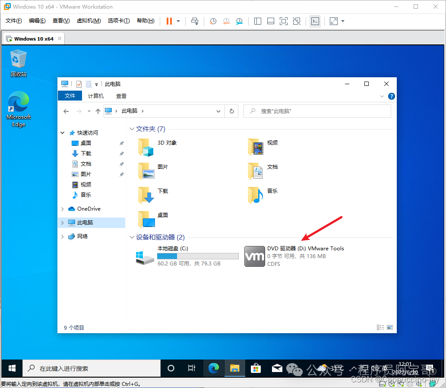Screen dimensions: 446x388
Task: Switch Explorer to details view
Action: point(380,328)
